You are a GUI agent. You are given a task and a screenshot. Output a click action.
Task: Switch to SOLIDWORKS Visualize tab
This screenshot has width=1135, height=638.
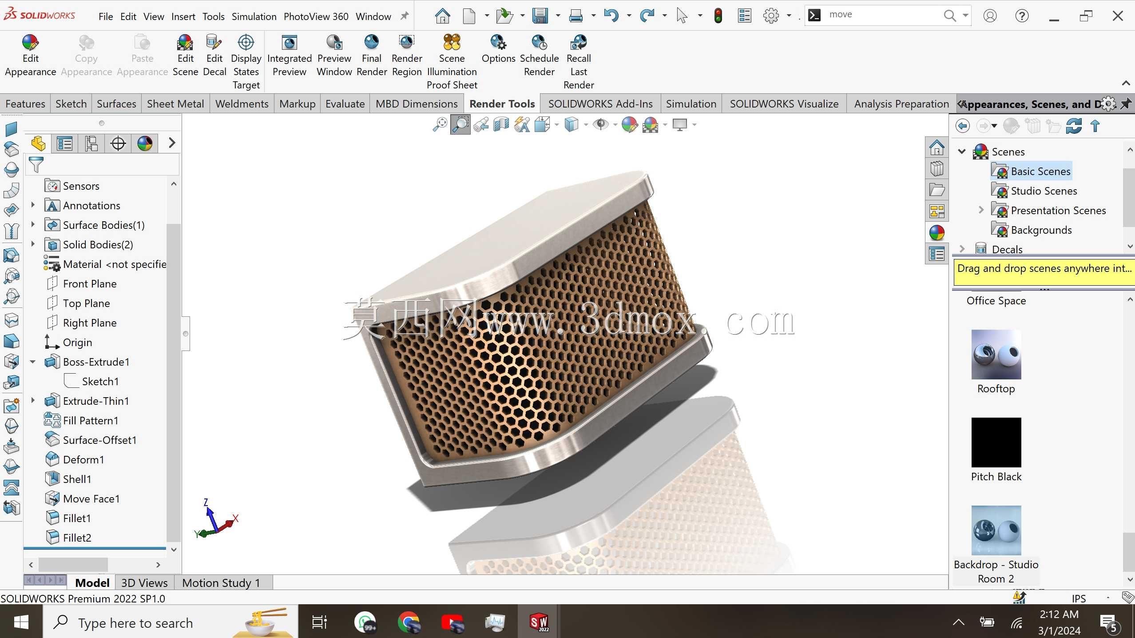click(784, 104)
